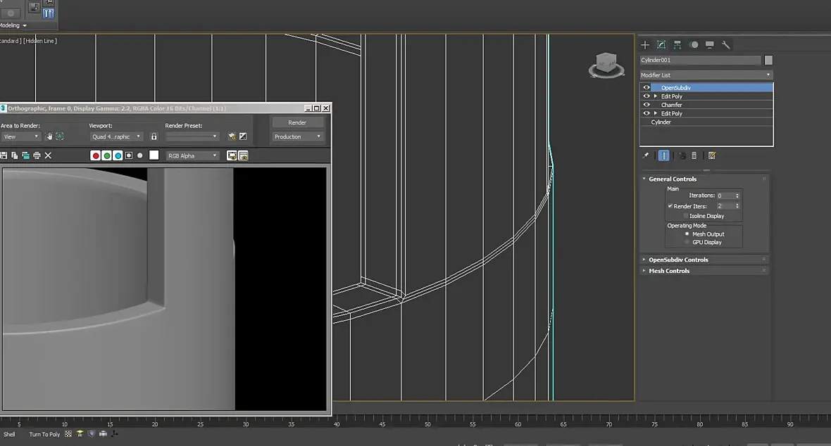Toggle alpha channel display
This screenshot has height=446, width=831.
(x=129, y=155)
